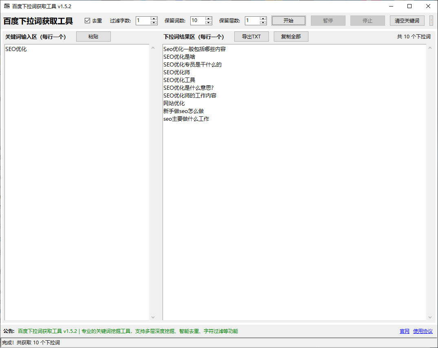Select result SEO优化师的工作内容
This screenshot has width=438, height=348.
tap(190, 96)
